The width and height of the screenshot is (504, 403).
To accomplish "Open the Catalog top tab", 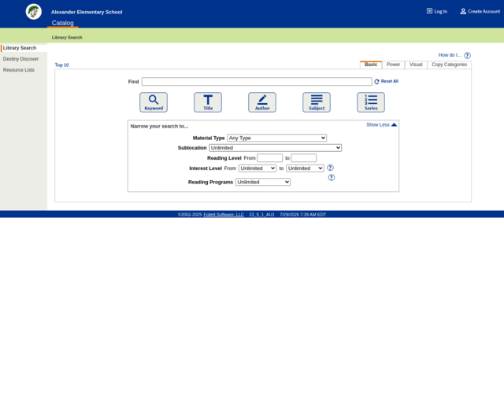I will [63, 23].
